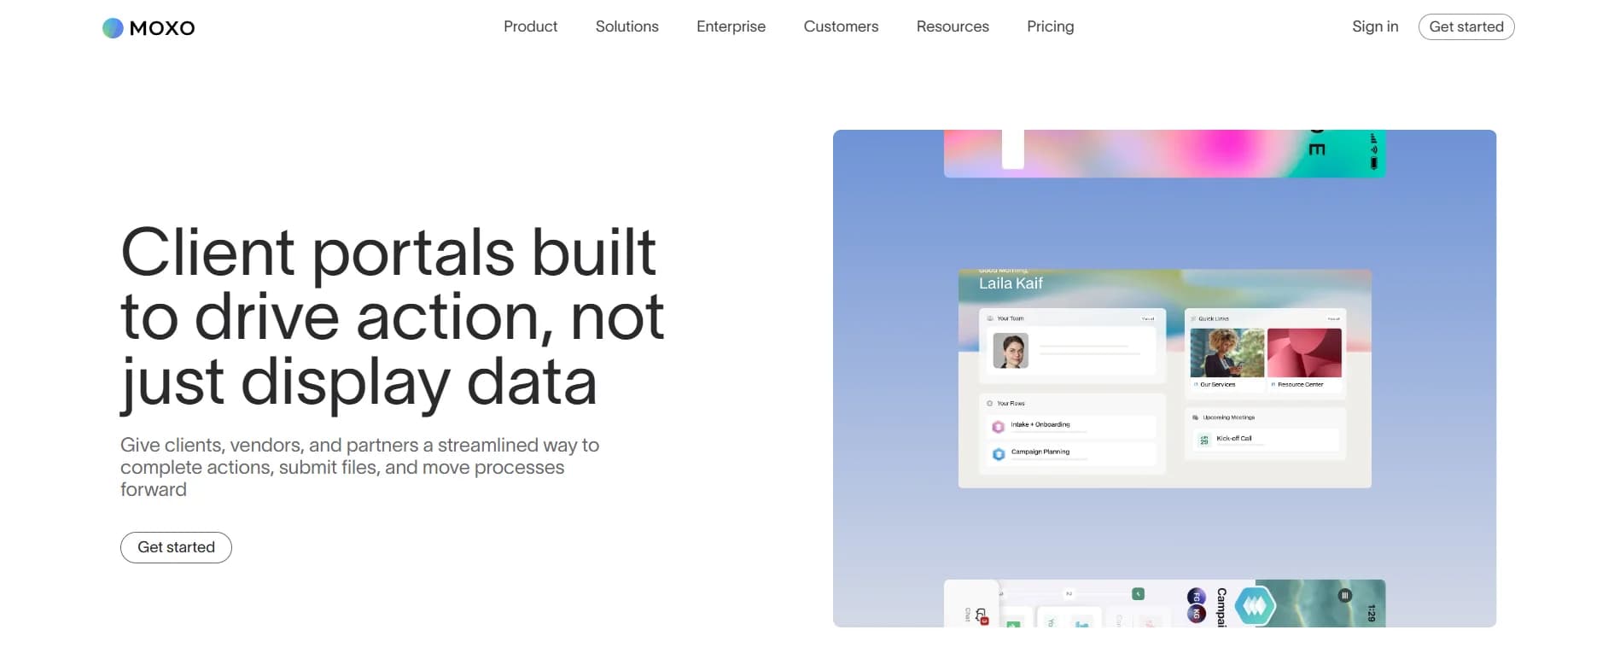Click the 'Your Flows' section heading
Screen dimensions: 1614x659
click(1011, 403)
